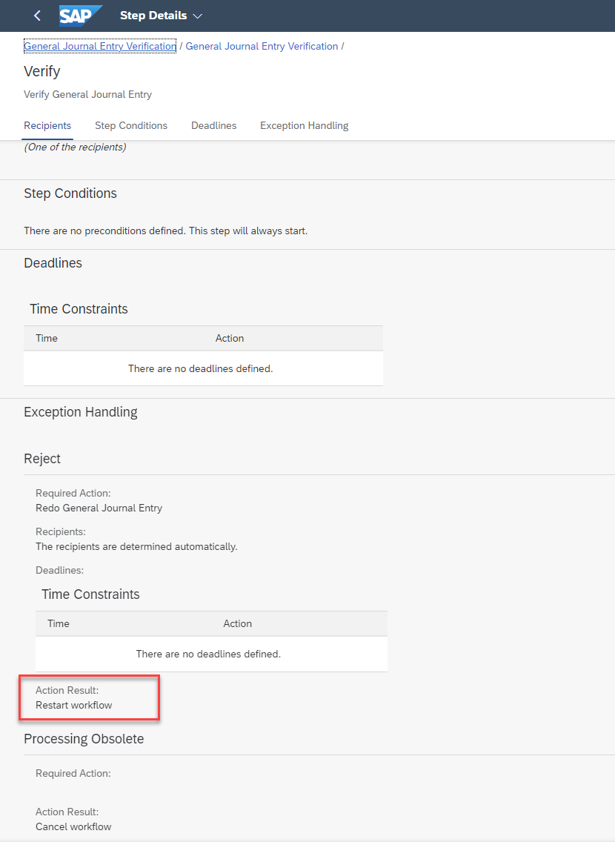615x842 pixels.
Task: Click the Cancel workflow action result
Action: [x=73, y=826]
